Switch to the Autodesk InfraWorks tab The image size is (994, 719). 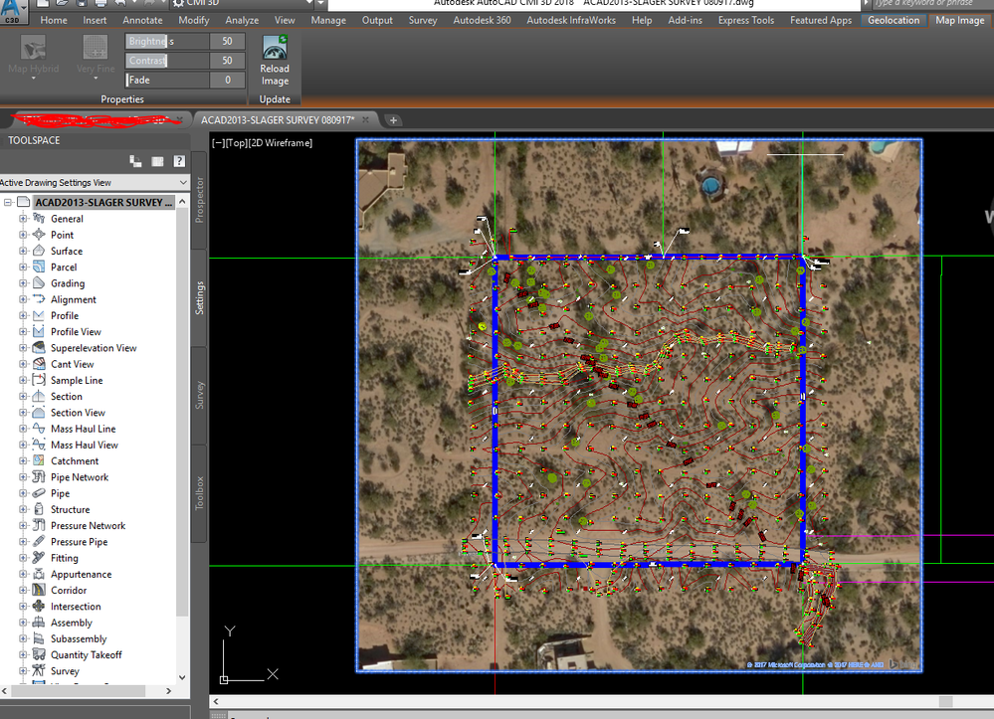pyautogui.click(x=570, y=20)
